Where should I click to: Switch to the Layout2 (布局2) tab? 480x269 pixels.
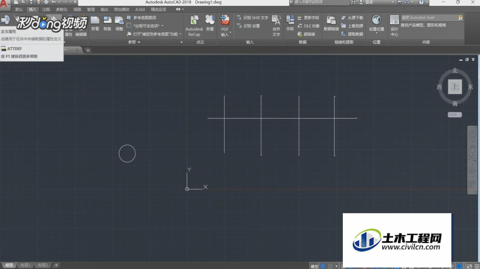[x=43, y=265]
